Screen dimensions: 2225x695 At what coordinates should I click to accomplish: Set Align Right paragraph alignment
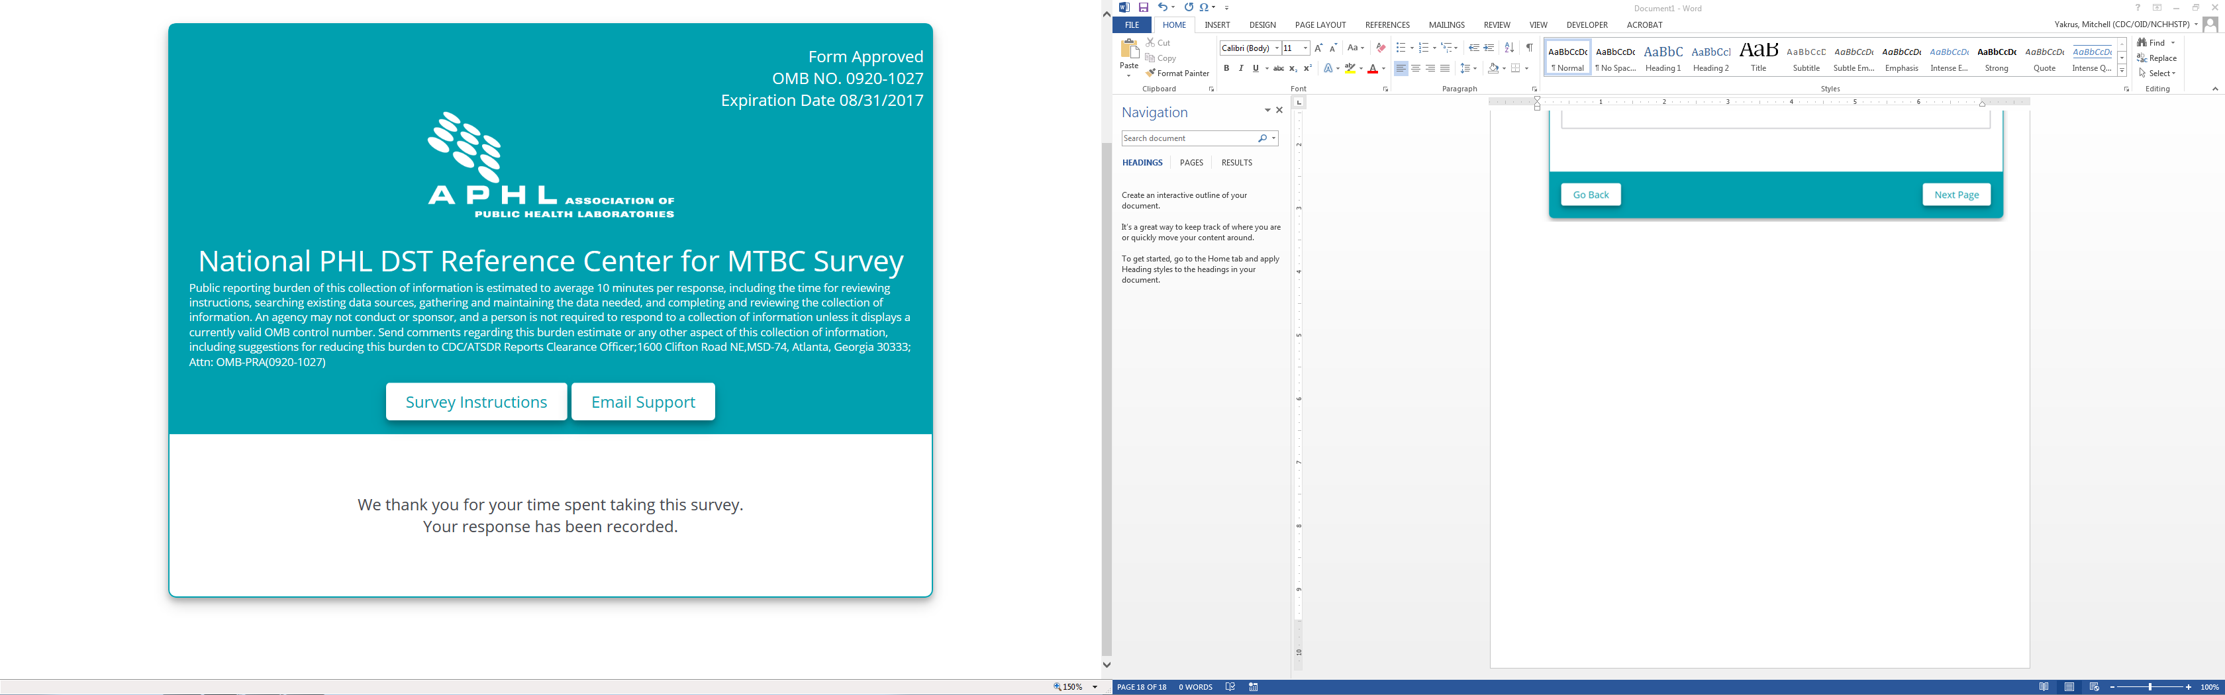pyautogui.click(x=1430, y=68)
